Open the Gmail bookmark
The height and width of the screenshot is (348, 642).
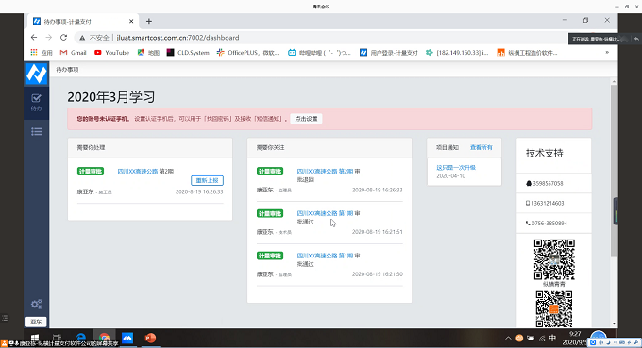click(74, 53)
